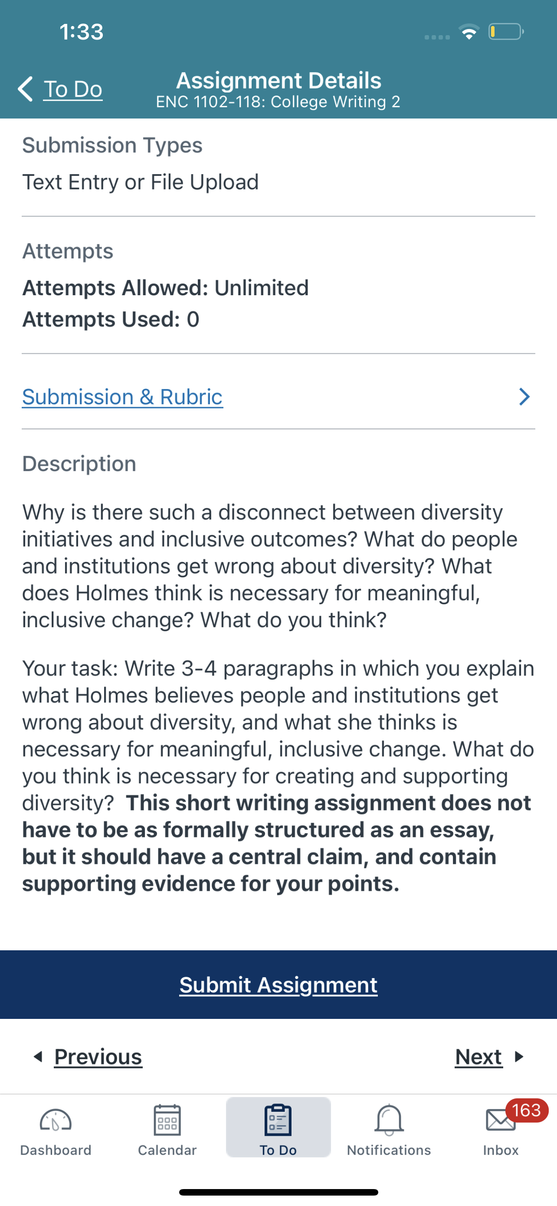Tap the right triangle beside Next
This screenshot has width=557, height=1206.
tap(519, 1057)
